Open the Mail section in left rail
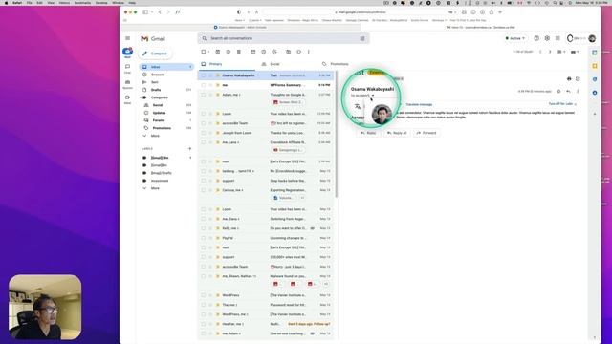Image resolution: width=612 pixels, height=344 pixels. point(127,53)
